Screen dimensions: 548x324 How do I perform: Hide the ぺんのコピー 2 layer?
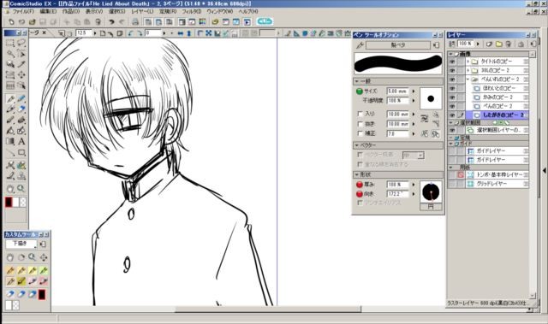point(452,106)
